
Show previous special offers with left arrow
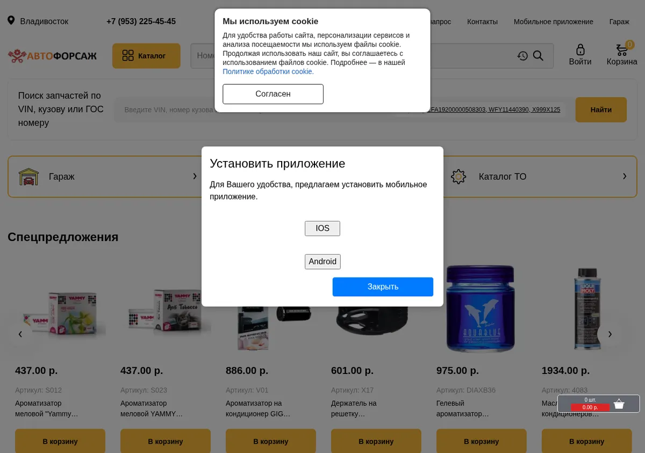click(20, 334)
